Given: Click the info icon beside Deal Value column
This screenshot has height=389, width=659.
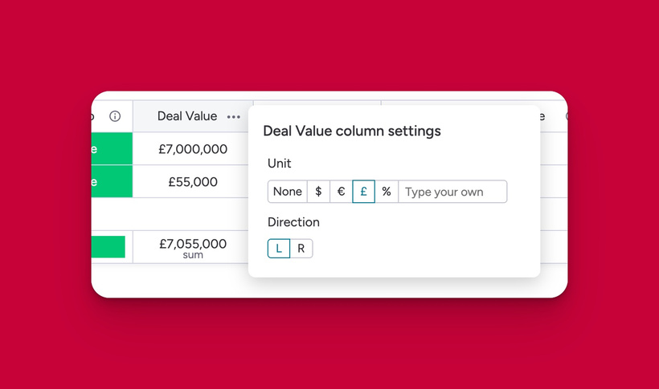Looking at the screenshot, I should [x=115, y=116].
